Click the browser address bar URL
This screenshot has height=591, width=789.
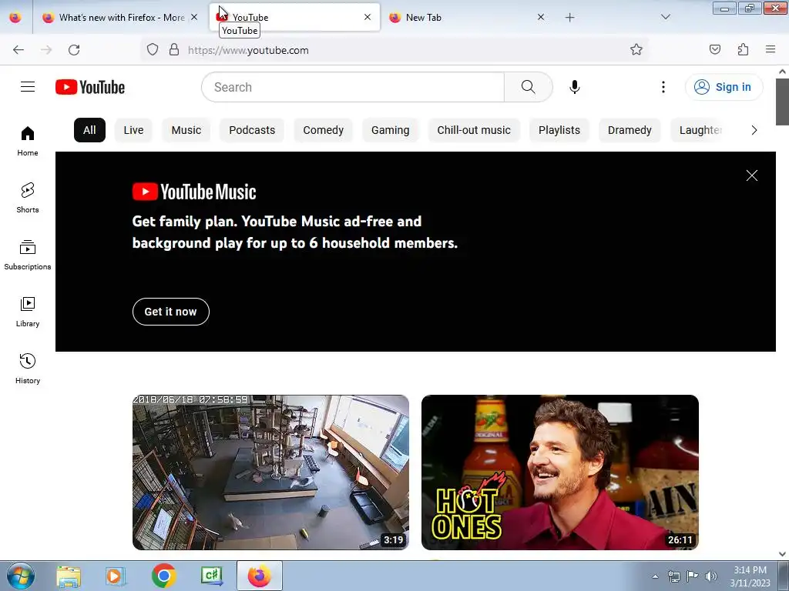248,50
